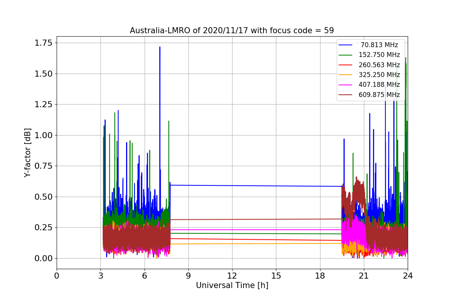453x302 pixels.
Task: Click the 0.75 y-axis tick label
Action: tap(43, 166)
